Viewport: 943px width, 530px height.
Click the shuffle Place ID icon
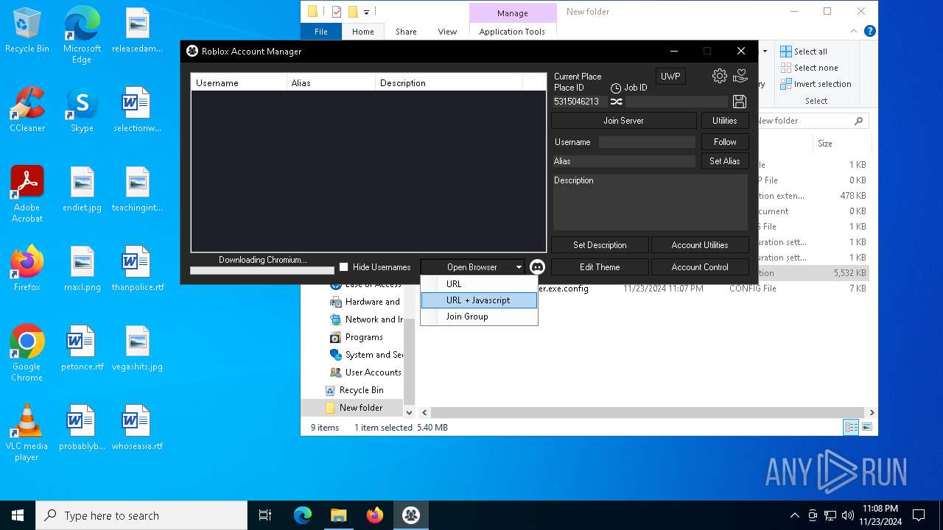click(617, 102)
